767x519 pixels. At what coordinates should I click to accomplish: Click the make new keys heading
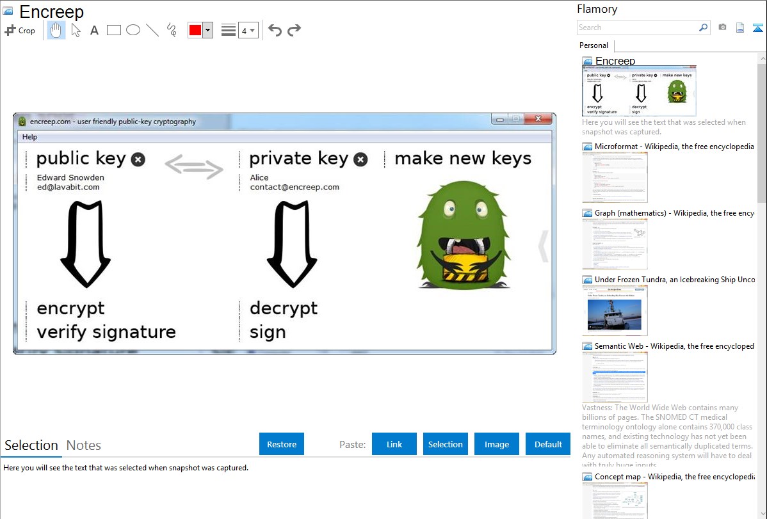(463, 158)
